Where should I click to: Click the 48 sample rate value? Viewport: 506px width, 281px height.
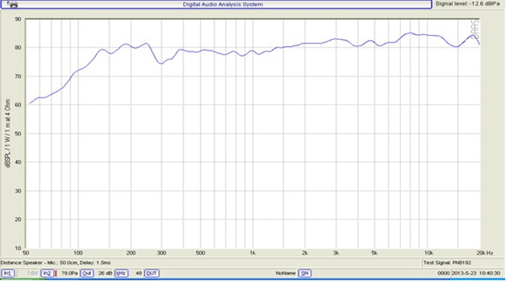(139, 273)
